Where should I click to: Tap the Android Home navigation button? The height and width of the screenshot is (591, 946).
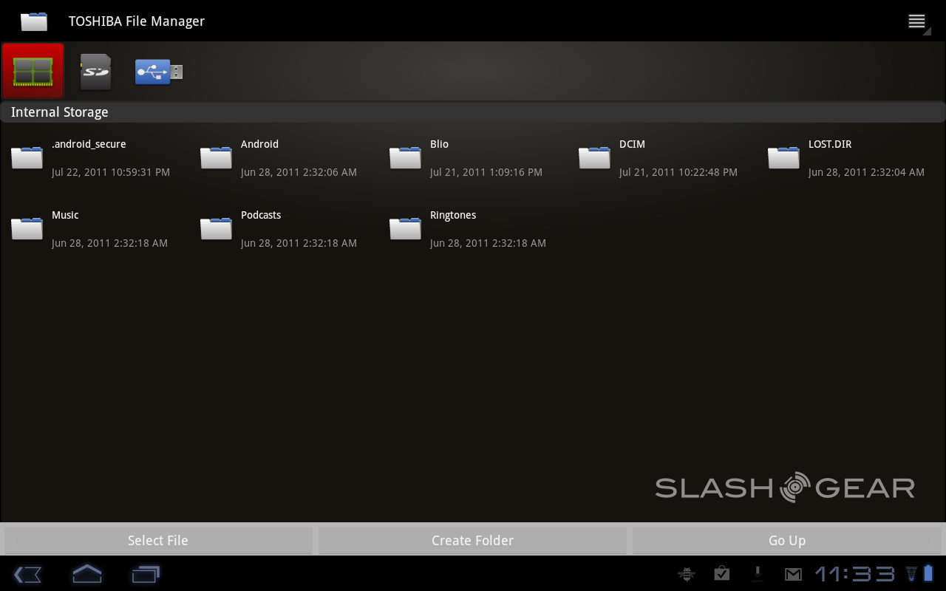click(x=86, y=574)
